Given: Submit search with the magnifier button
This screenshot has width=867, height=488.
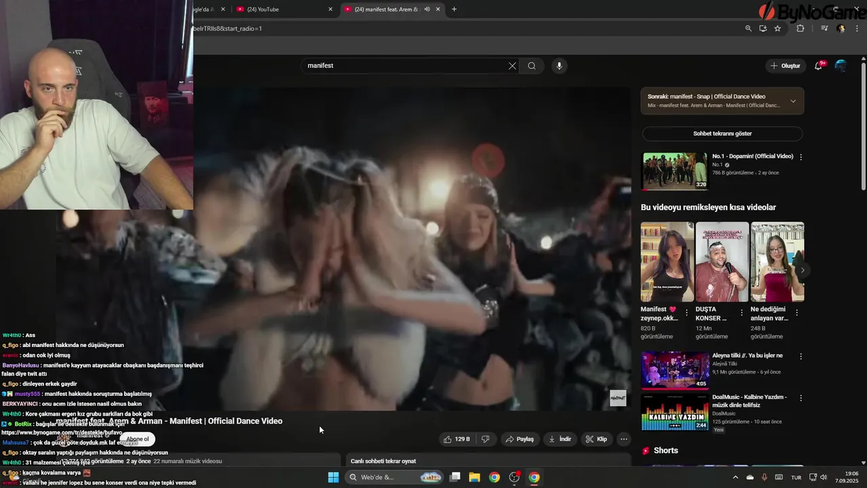Looking at the screenshot, I should coord(532,66).
